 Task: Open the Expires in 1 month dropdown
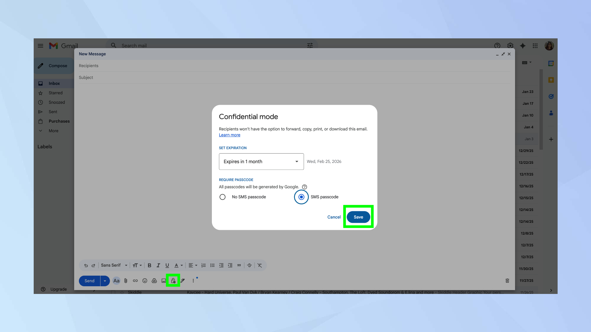coord(261,161)
